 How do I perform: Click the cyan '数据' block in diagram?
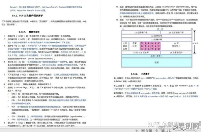[x=156, y=62]
